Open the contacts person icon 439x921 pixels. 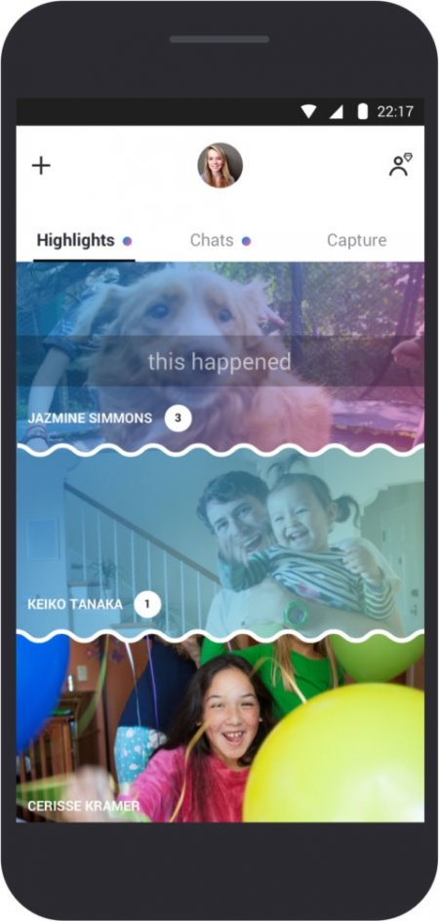tap(400, 165)
